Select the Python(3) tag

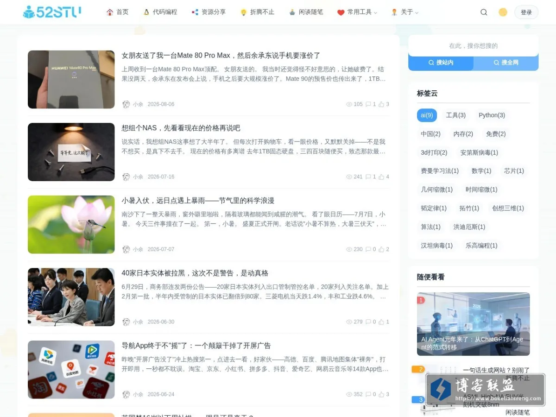[492, 115]
